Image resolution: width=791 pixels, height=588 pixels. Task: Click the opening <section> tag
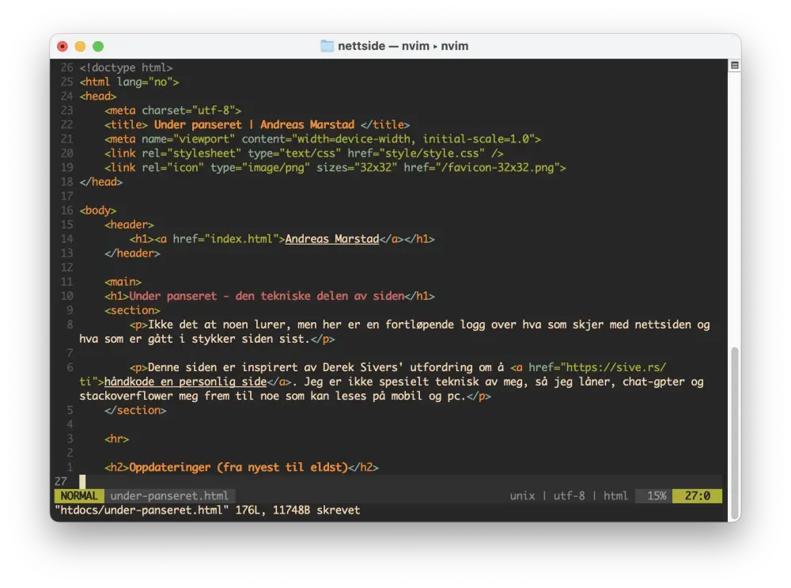[x=132, y=310]
